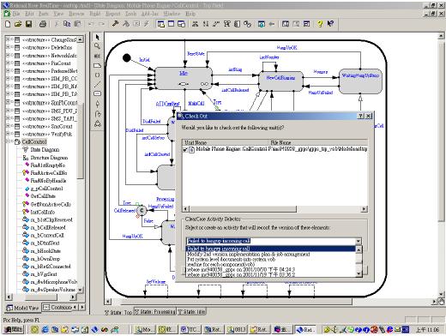Open the Tools menu
The width and height of the screenshot is (446, 336).
[131, 14]
